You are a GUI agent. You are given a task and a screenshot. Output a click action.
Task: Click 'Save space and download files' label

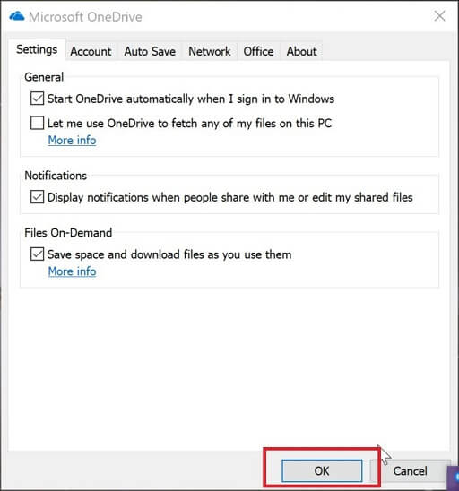(169, 254)
